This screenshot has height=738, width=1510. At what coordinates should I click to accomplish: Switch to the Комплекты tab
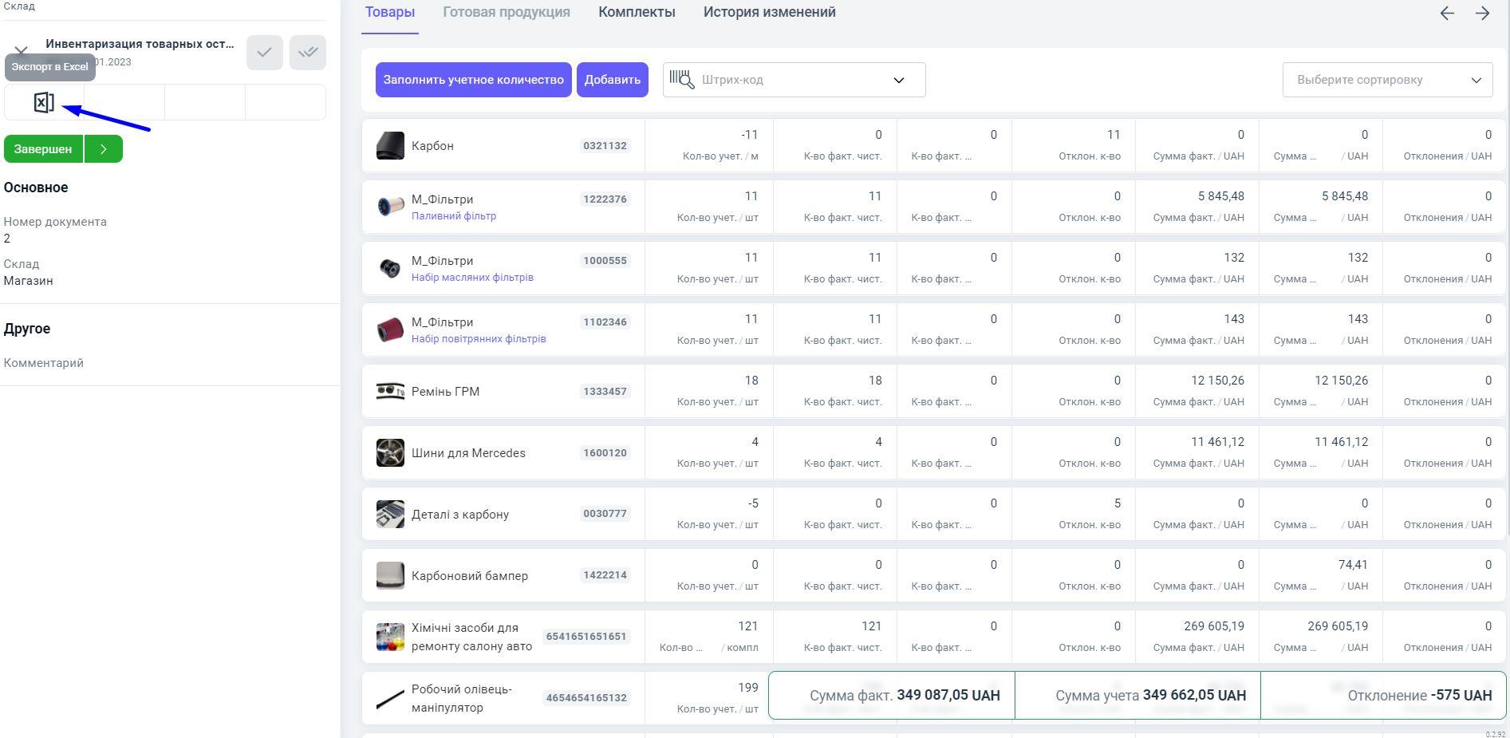tap(637, 13)
